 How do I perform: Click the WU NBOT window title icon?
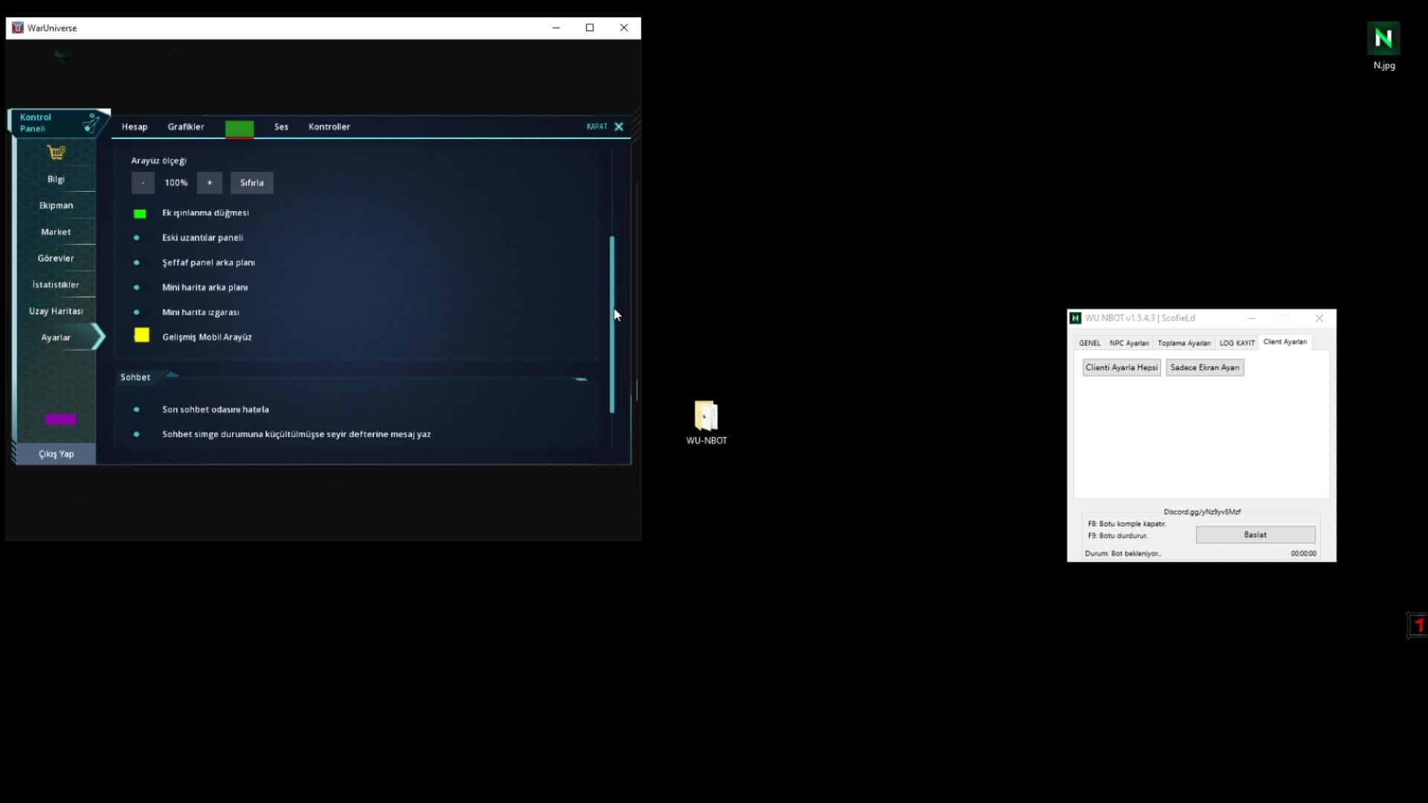tap(1075, 318)
